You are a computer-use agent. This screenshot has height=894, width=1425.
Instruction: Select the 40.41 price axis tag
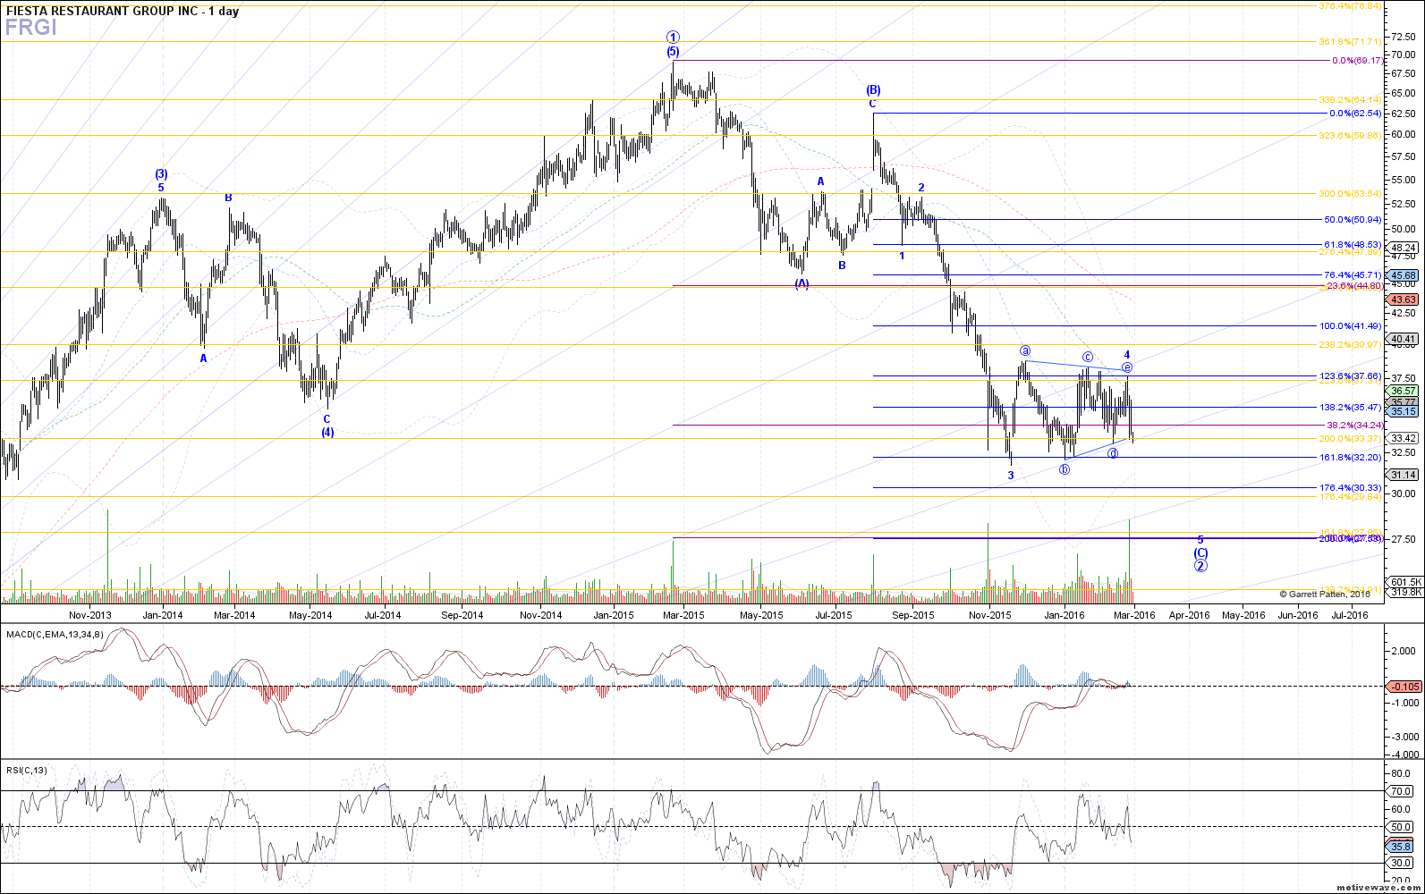point(1403,339)
